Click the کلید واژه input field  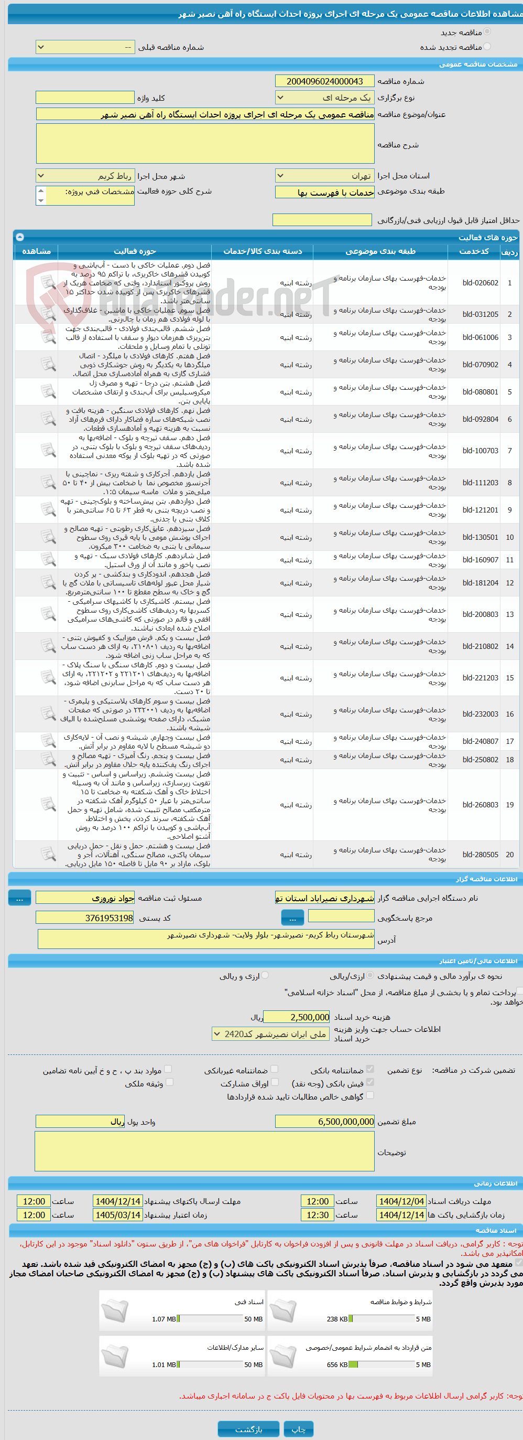pyautogui.click(x=85, y=97)
